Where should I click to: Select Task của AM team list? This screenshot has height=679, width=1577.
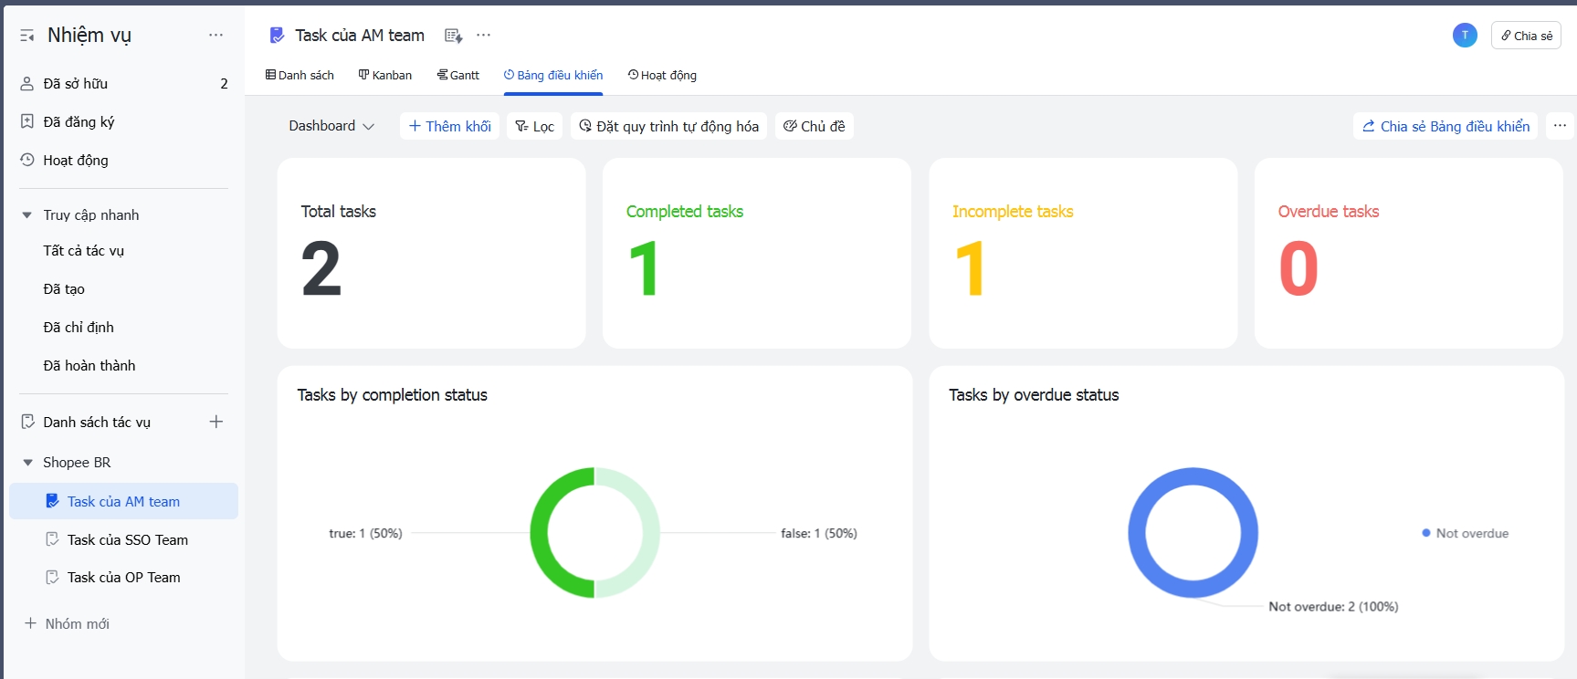[x=124, y=501]
